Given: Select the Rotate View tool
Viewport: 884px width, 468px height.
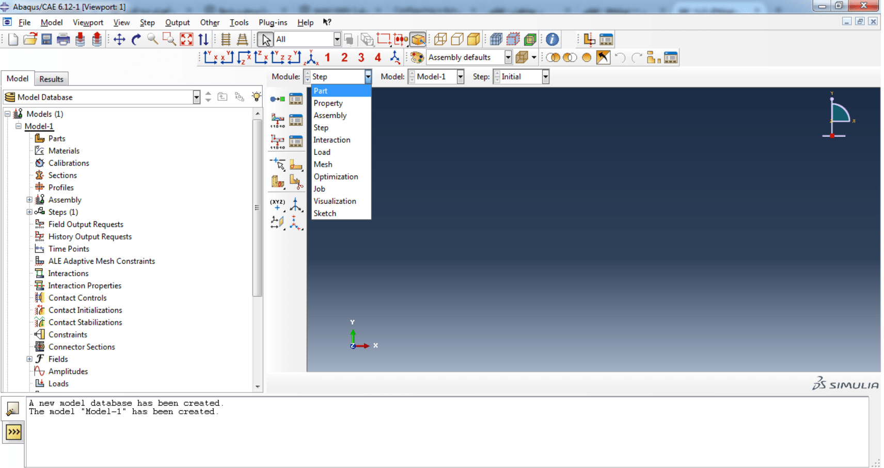Looking at the screenshot, I should pyautogui.click(x=136, y=39).
